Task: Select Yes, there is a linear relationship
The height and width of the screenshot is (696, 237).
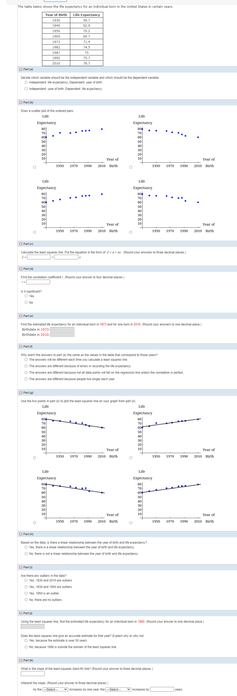Action: pos(26,548)
